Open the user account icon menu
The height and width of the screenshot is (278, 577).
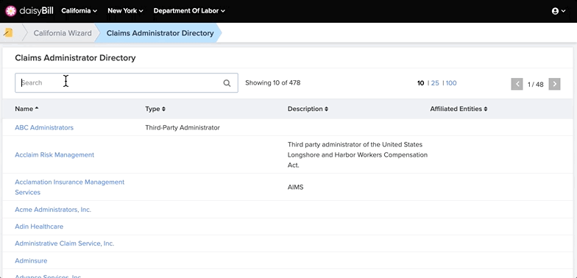tap(558, 11)
